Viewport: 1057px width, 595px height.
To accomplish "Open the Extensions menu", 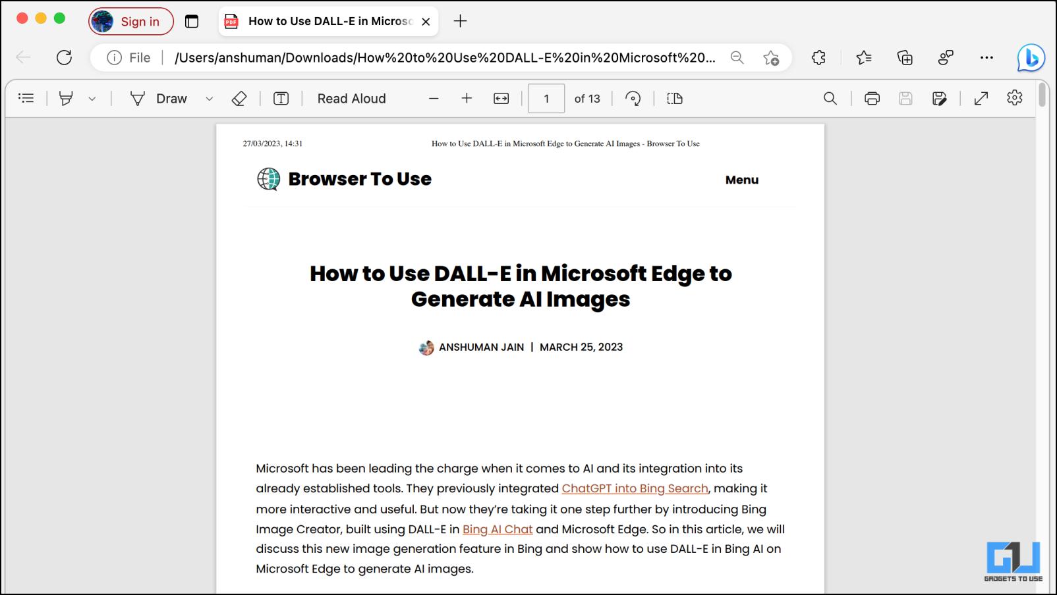I will (x=818, y=58).
